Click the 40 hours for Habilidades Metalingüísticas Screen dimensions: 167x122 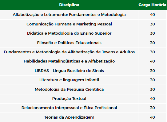153,61
